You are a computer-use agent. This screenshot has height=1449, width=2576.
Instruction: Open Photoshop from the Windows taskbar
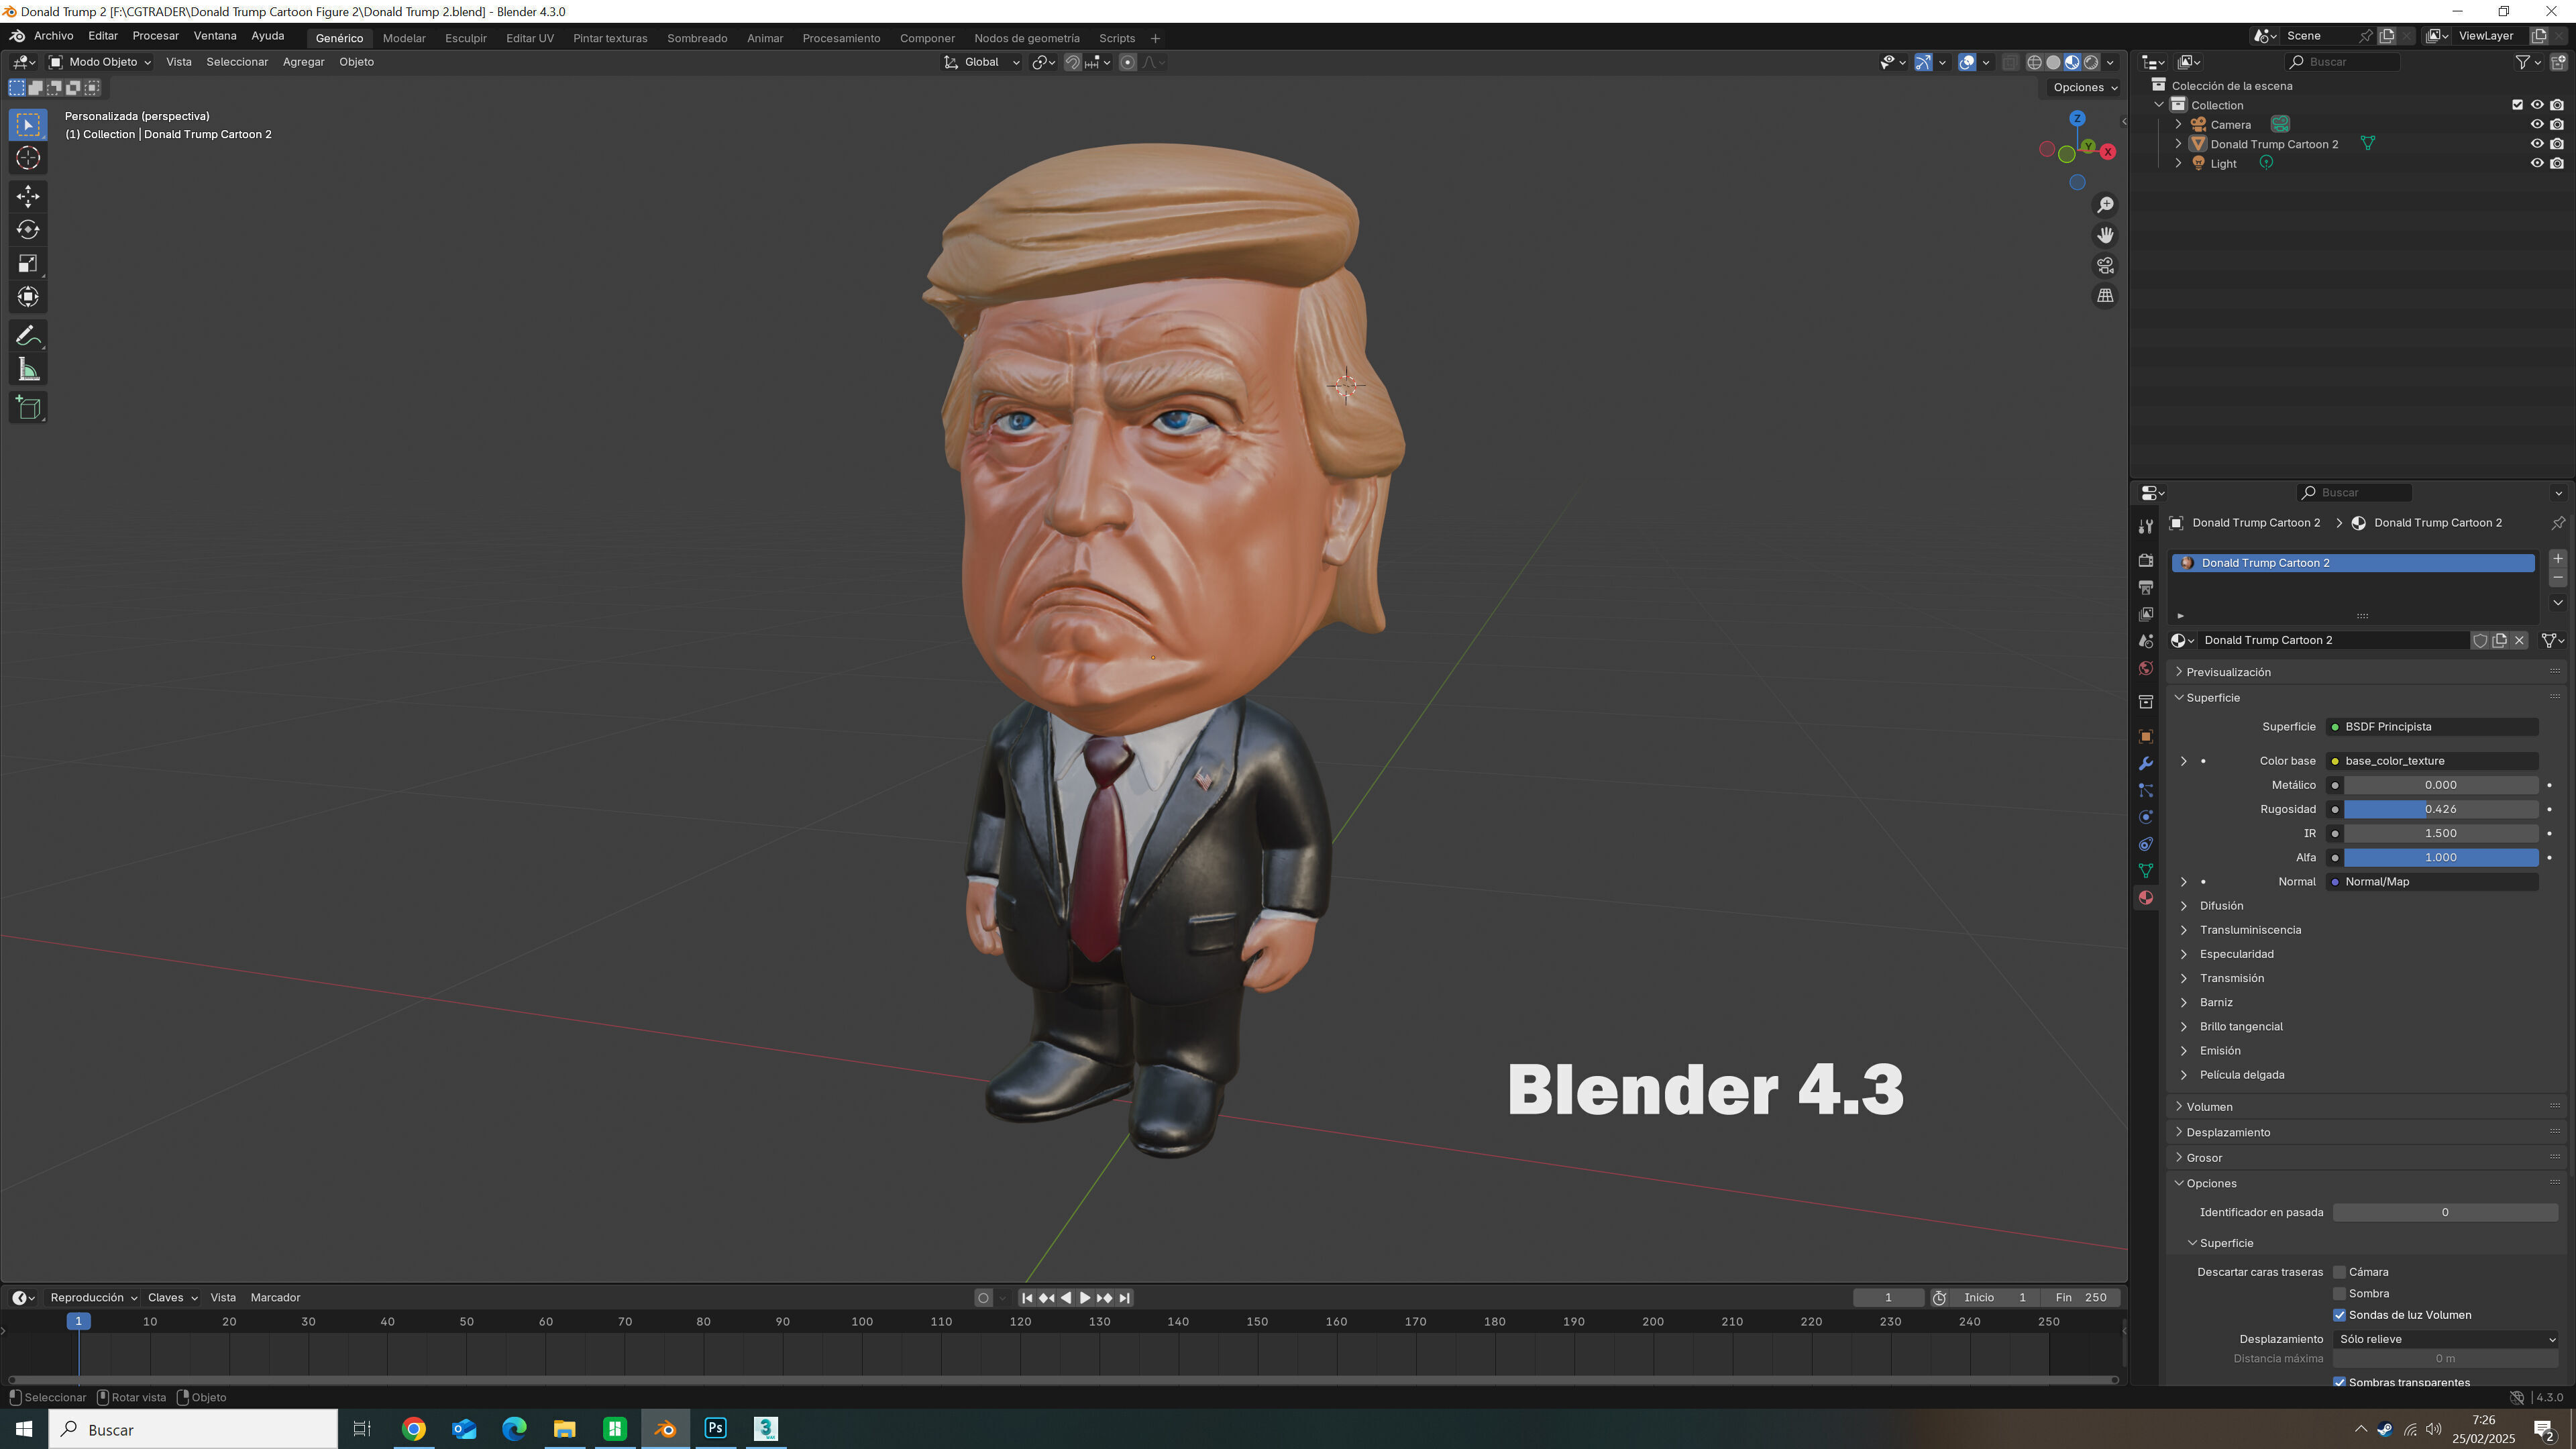pos(715,1429)
